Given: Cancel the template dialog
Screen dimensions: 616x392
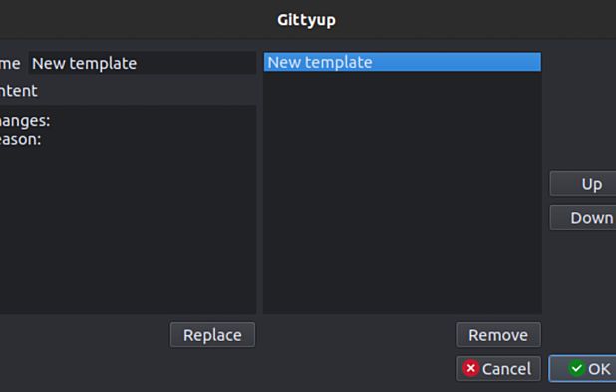Looking at the screenshot, I should click(498, 368).
